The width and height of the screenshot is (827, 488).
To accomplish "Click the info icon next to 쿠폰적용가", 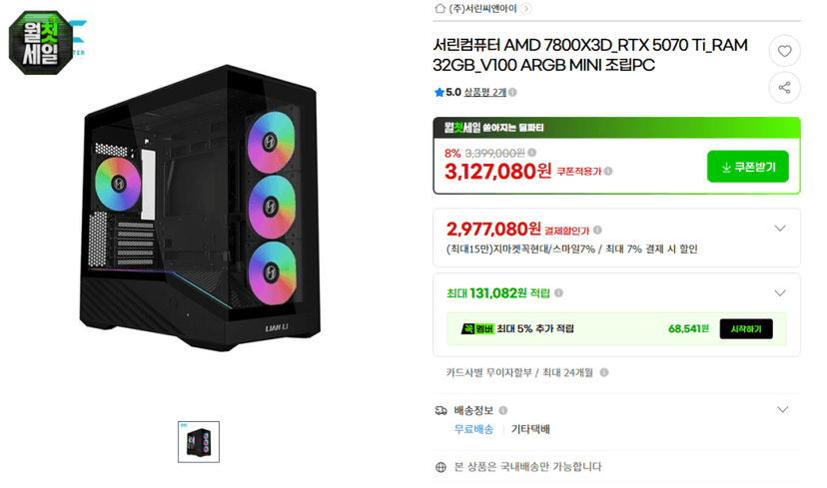I will (x=608, y=172).
